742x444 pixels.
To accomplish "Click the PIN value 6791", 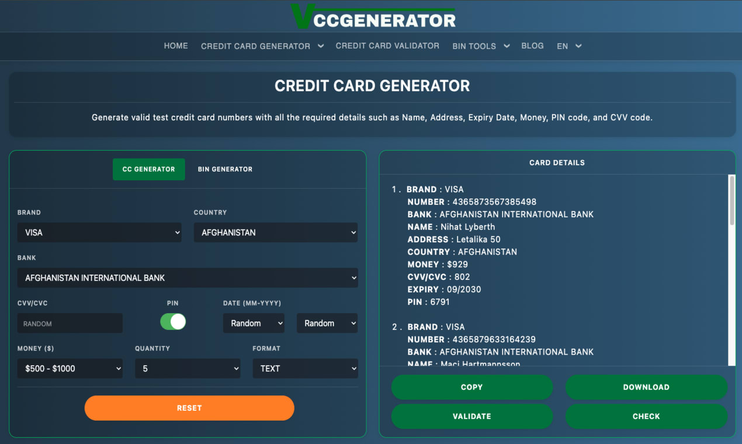I will [x=440, y=302].
